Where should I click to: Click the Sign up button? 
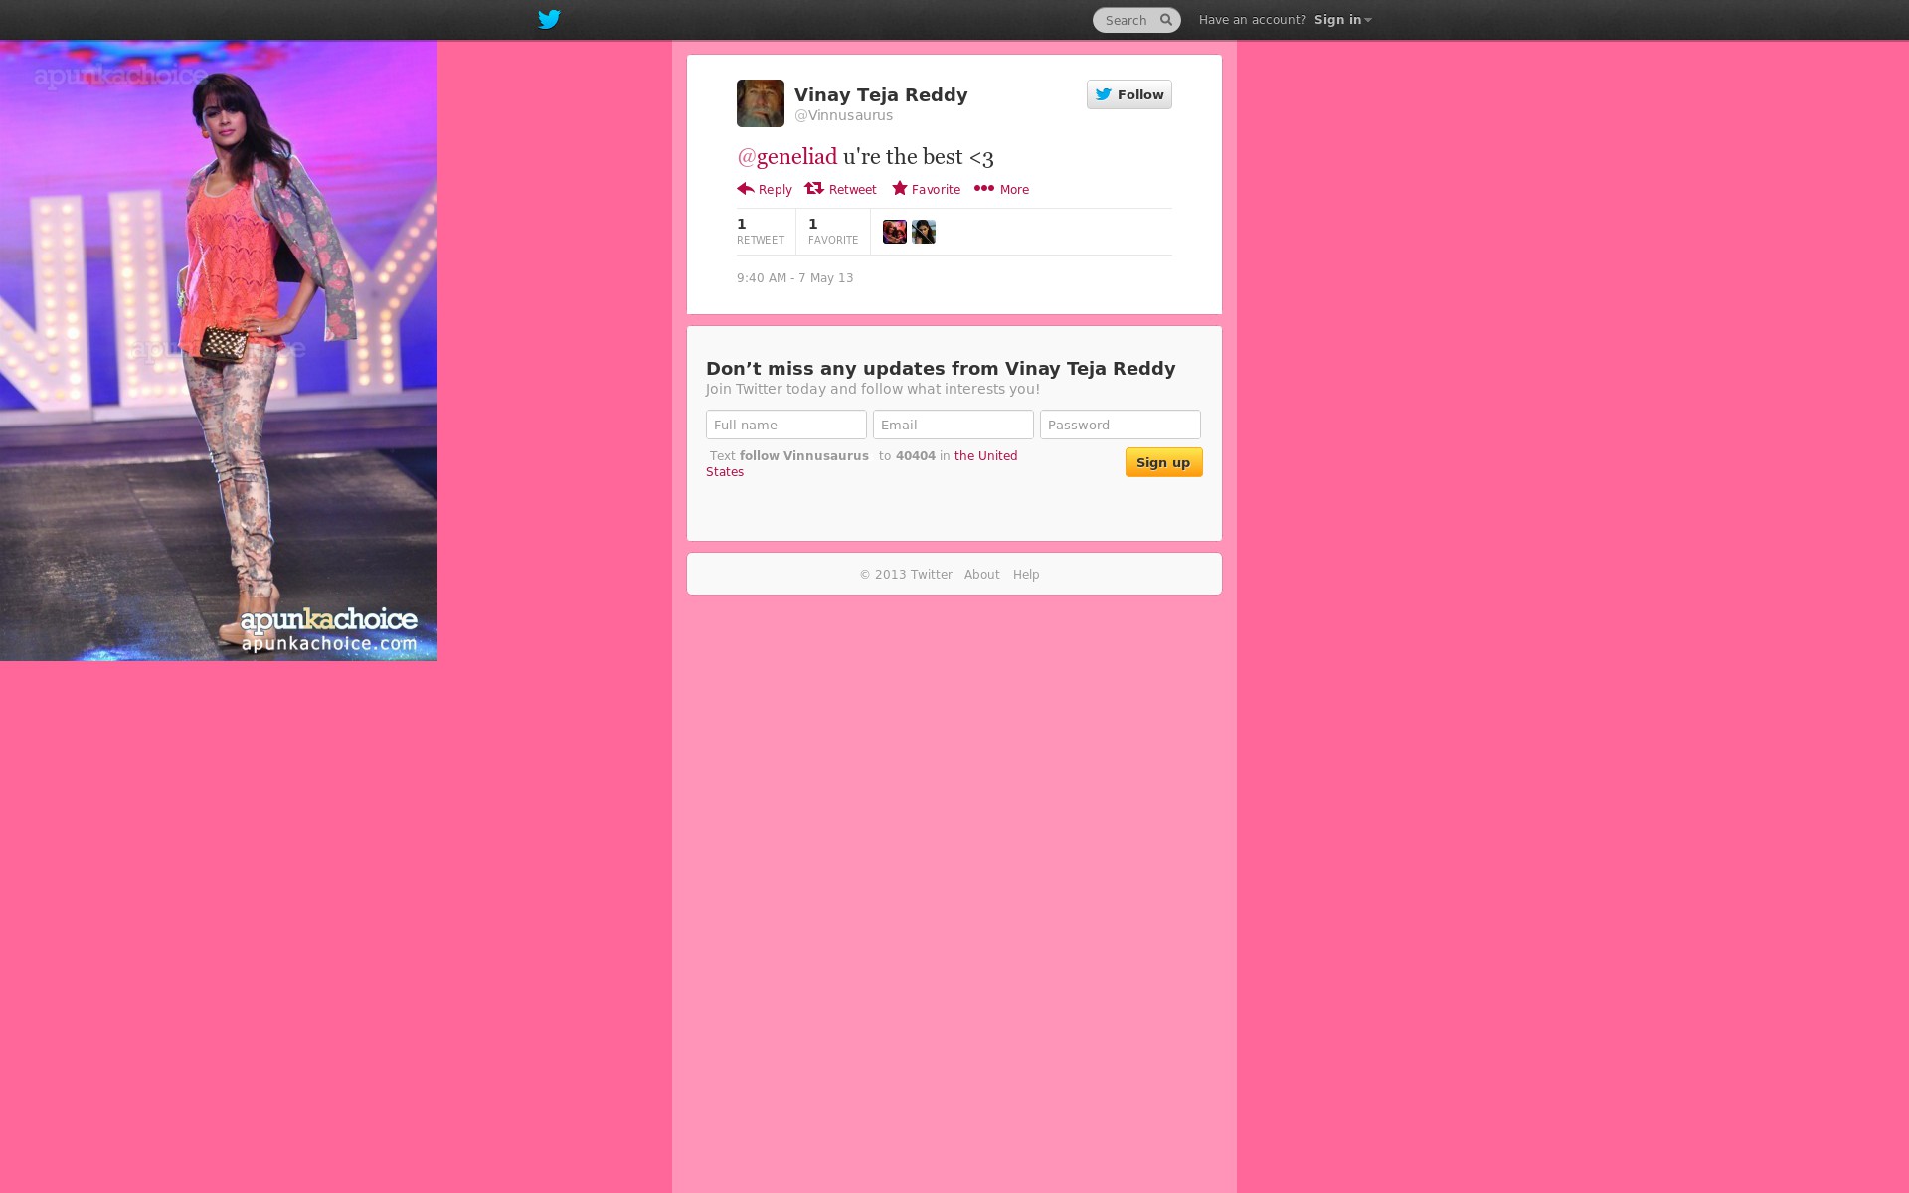[1164, 462]
